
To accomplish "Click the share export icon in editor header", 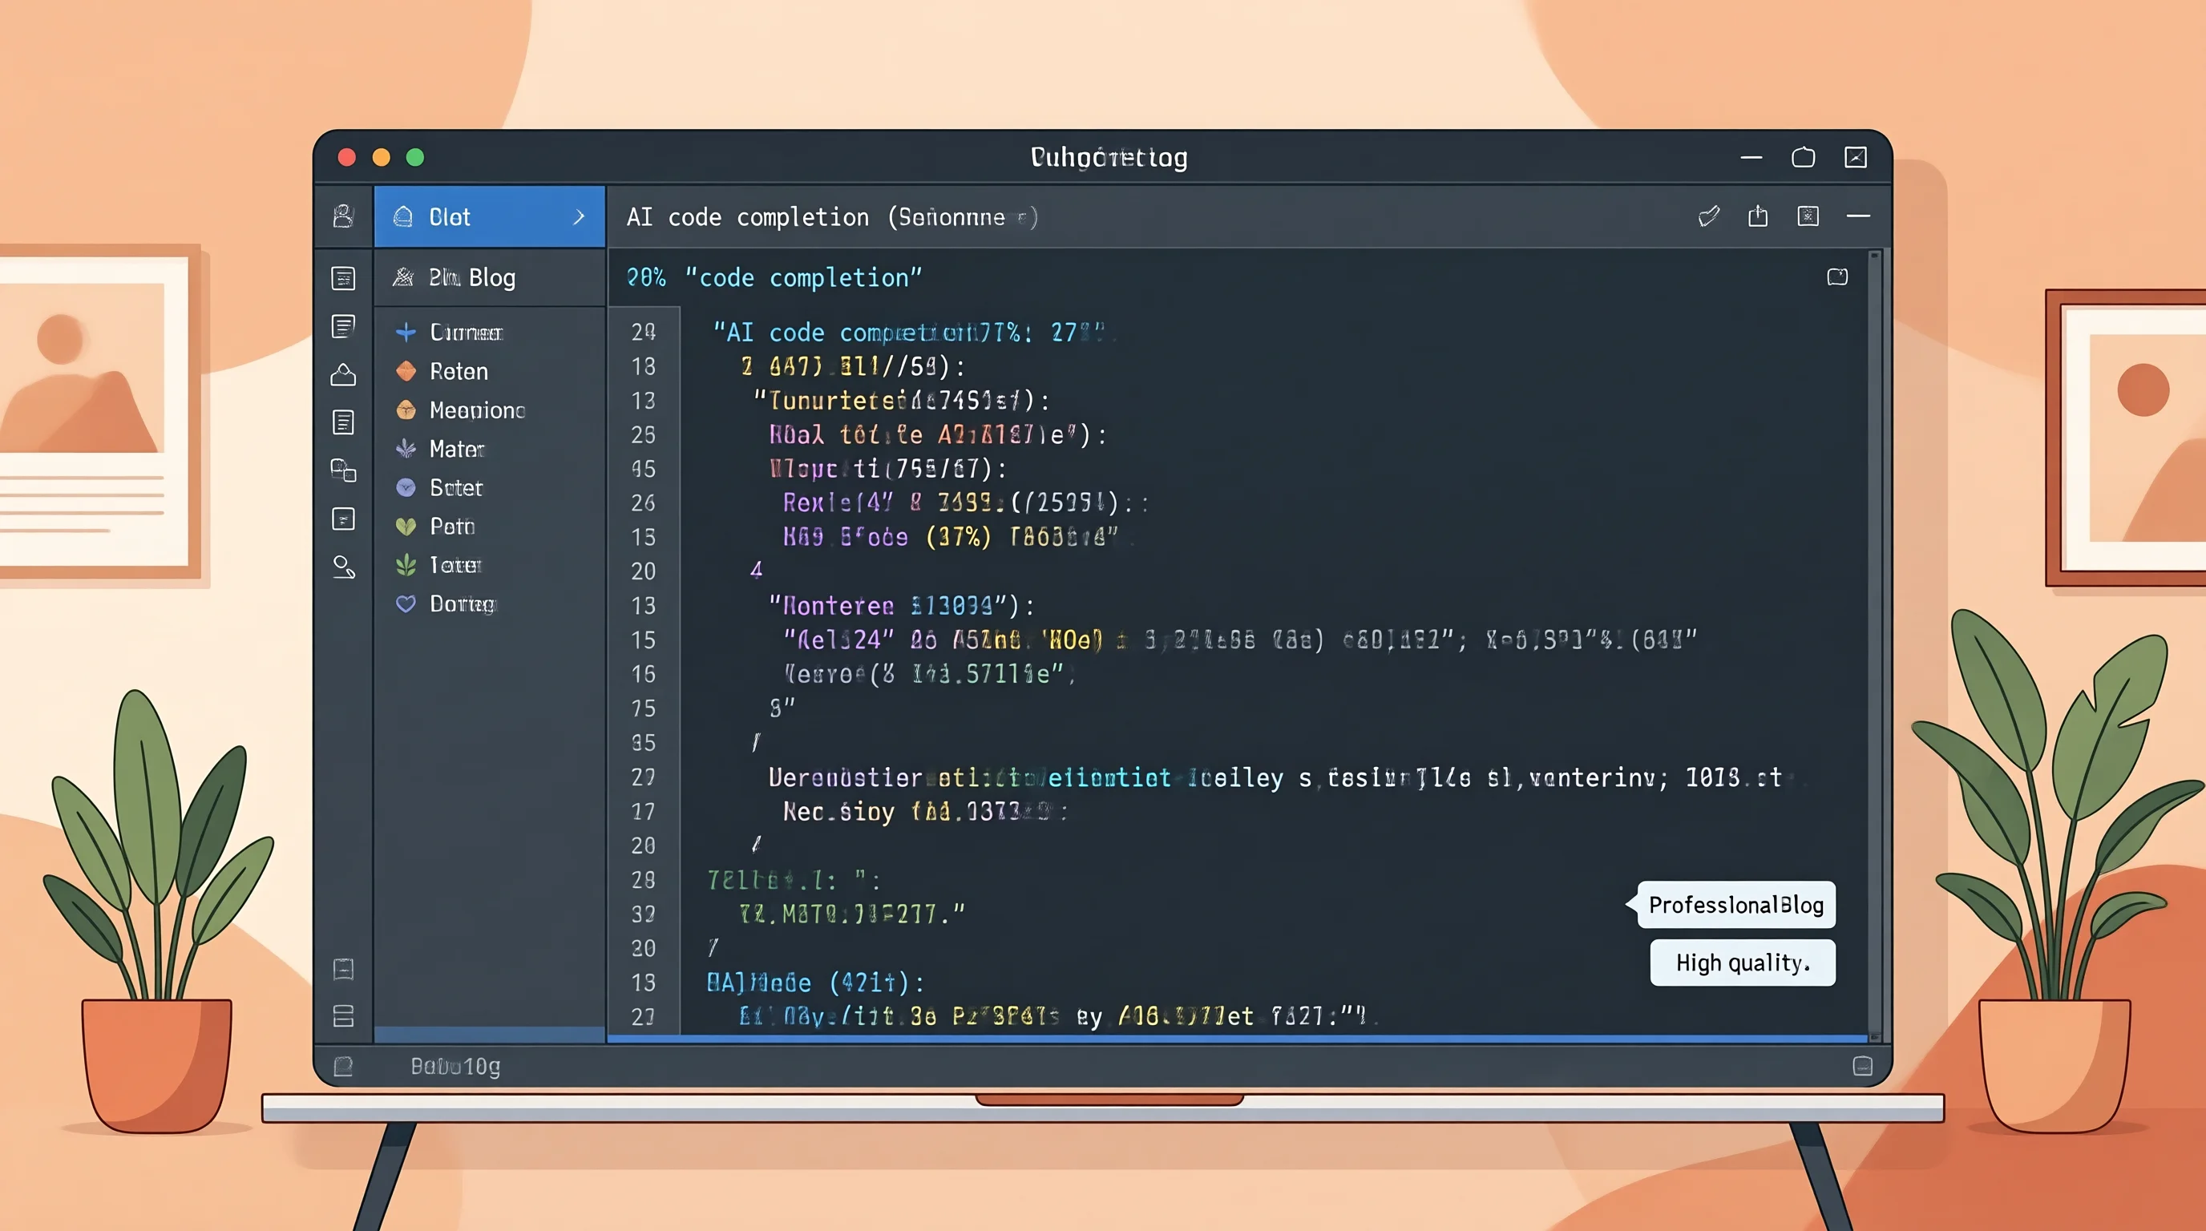I will pos(1758,216).
